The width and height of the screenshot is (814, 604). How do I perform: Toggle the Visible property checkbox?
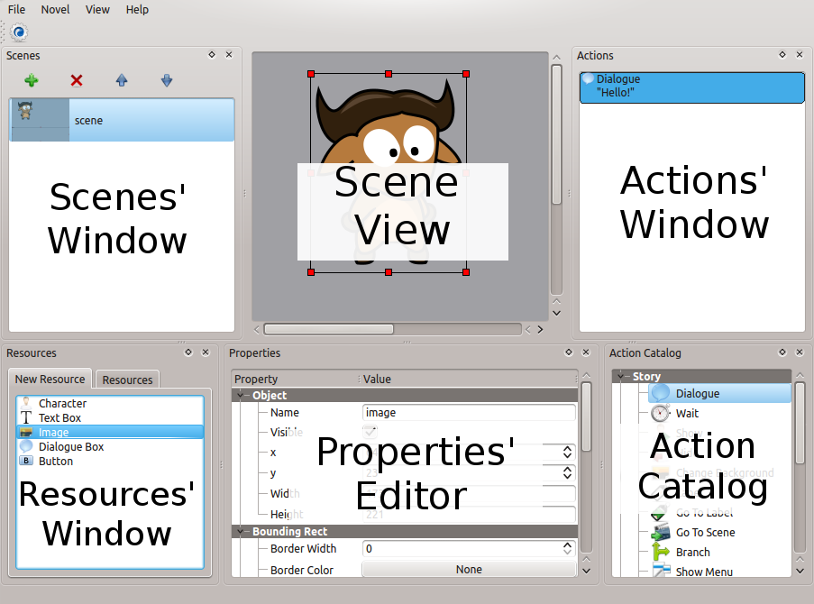click(370, 433)
